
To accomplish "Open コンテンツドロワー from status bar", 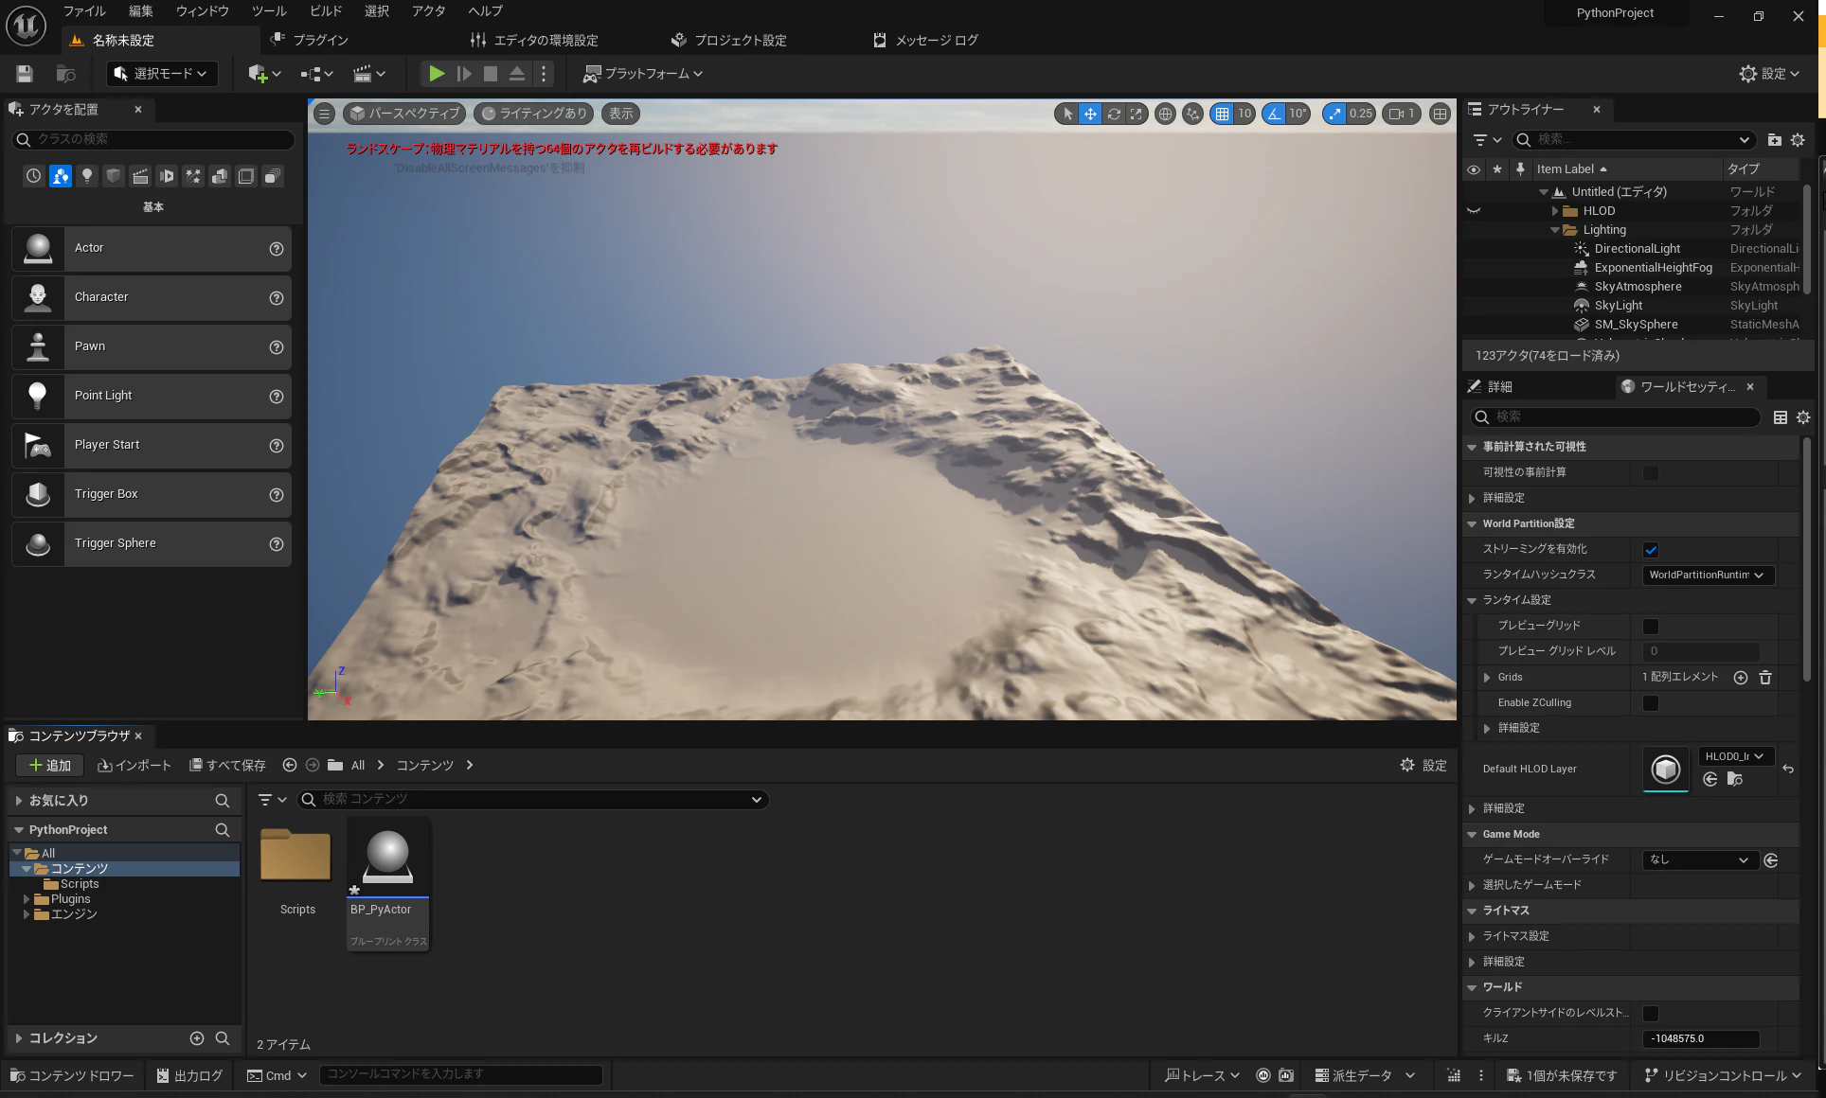I will pos(72,1075).
